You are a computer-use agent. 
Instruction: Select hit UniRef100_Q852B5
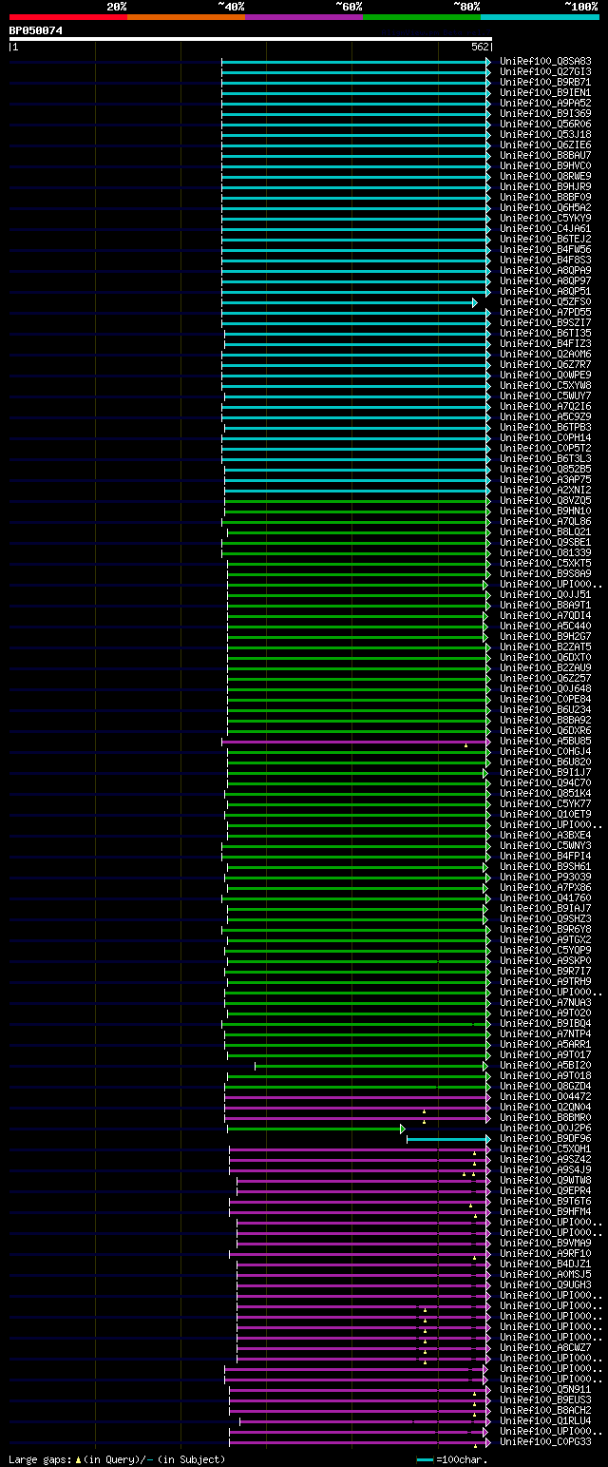[545, 469]
